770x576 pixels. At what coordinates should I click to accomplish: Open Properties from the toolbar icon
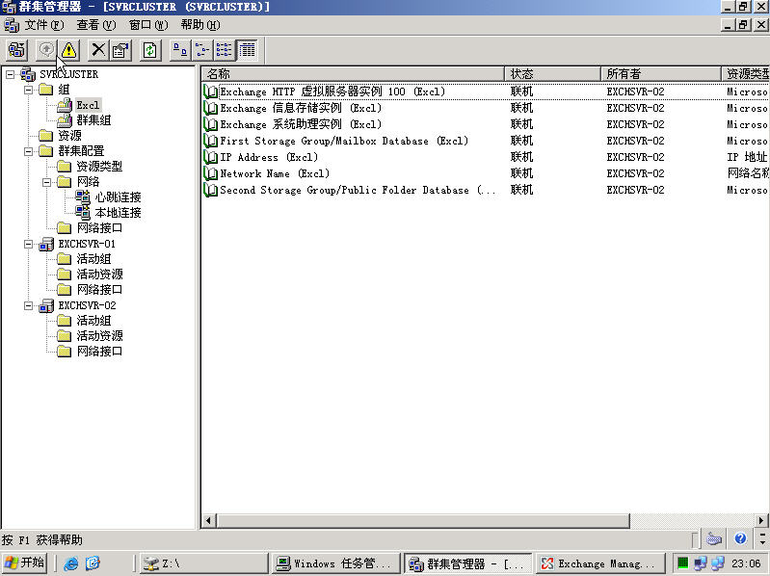tap(120, 50)
